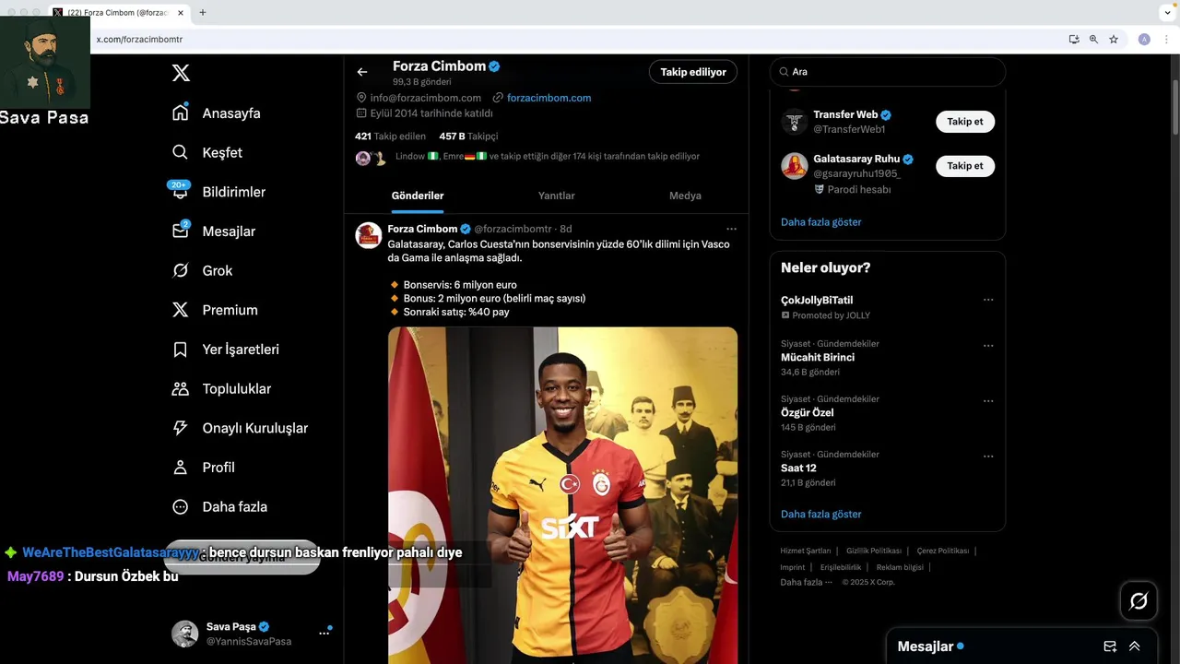Open the floating Grok button at bottom right
The height and width of the screenshot is (664, 1180).
[x=1139, y=601]
